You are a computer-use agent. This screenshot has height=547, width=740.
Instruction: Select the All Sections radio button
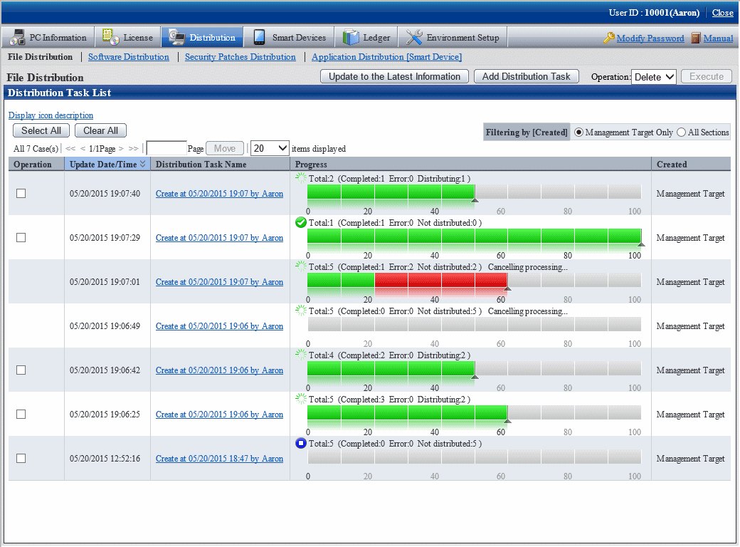pos(682,132)
